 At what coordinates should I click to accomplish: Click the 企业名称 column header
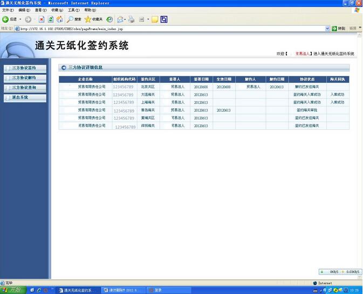click(x=85, y=79)
